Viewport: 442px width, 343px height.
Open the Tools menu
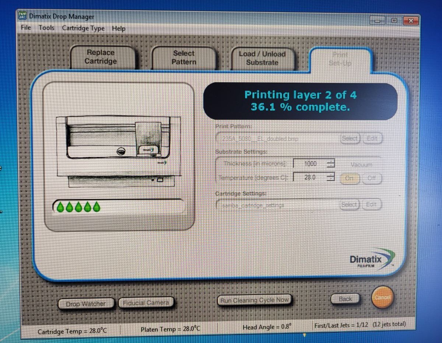tap(46, 28)
